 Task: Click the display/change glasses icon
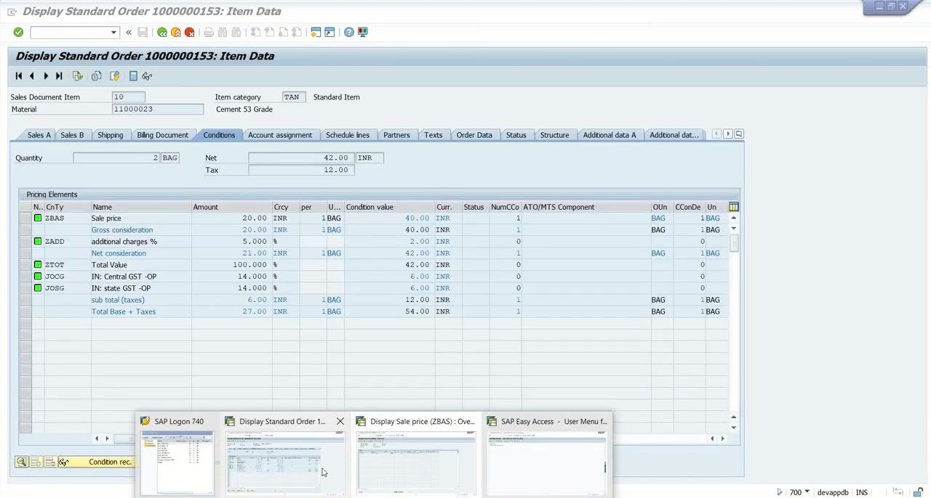(x=147, y=75)
